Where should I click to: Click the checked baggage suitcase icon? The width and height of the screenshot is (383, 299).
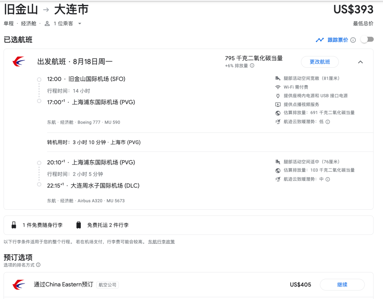[79, 225]
